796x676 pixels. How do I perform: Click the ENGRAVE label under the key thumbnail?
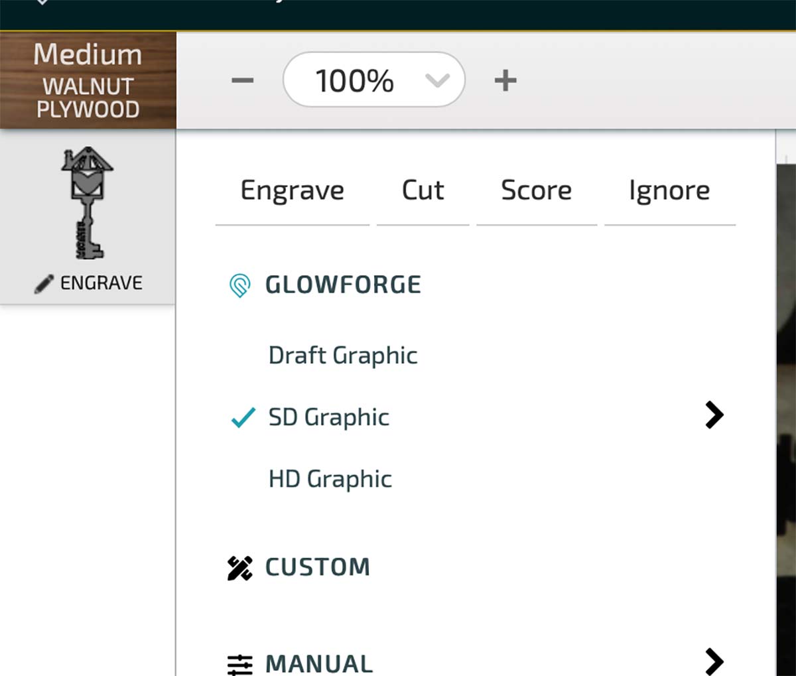click(x=101, y=283)
